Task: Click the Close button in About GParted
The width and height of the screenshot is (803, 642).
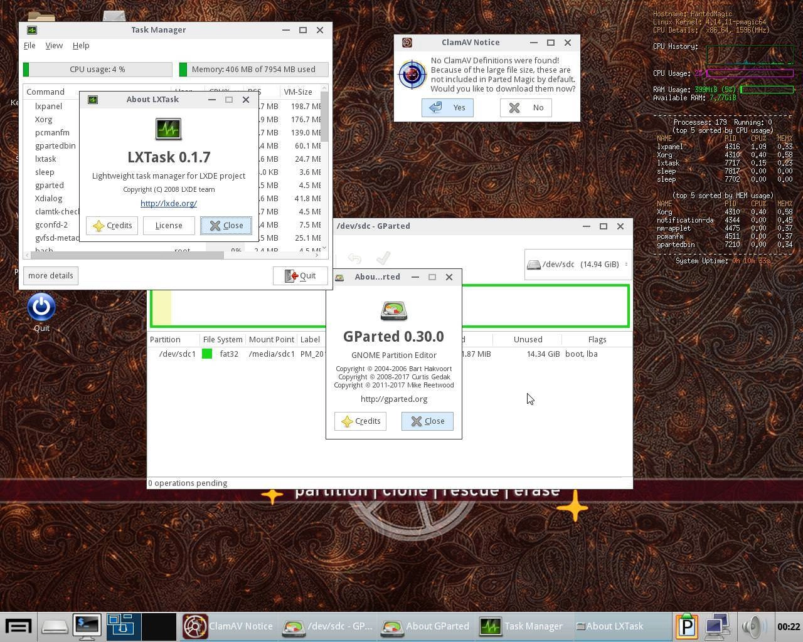Action: pyautogui.click(x=427, y=421)
